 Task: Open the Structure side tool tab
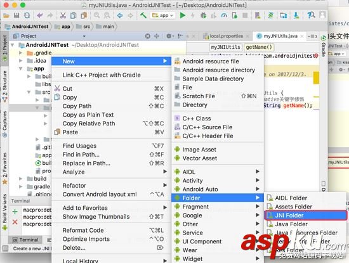point(4,86)
